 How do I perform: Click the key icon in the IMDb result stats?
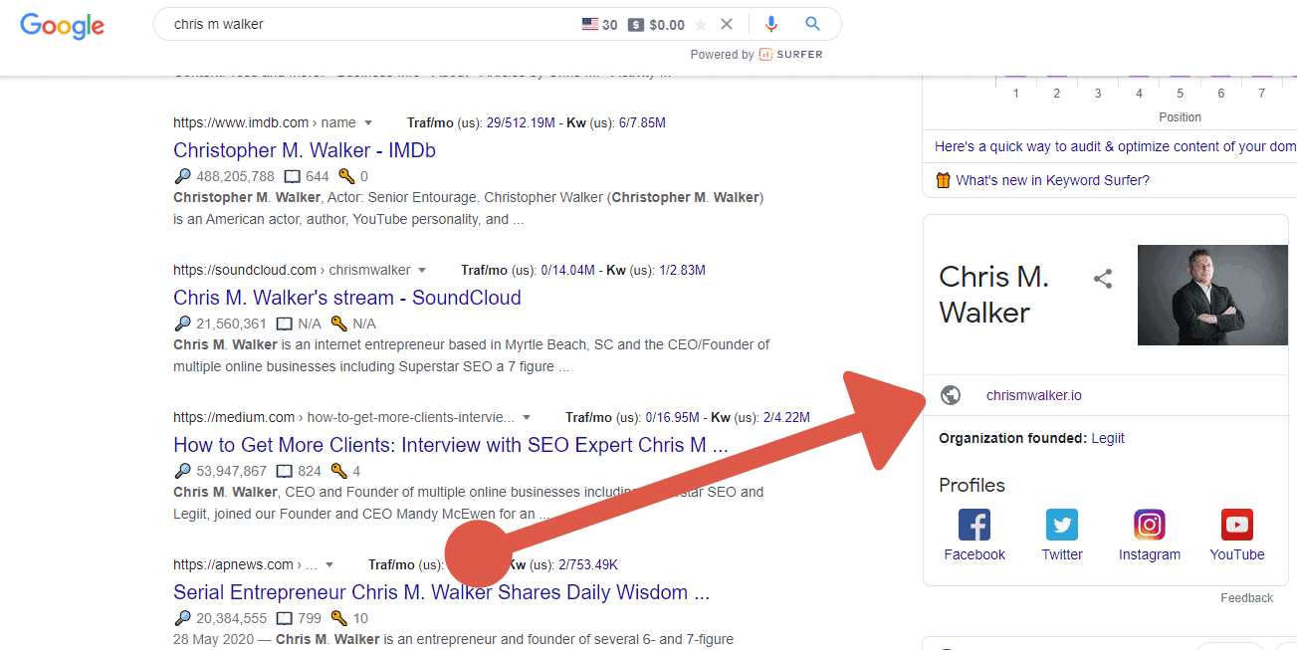[346, 176]
